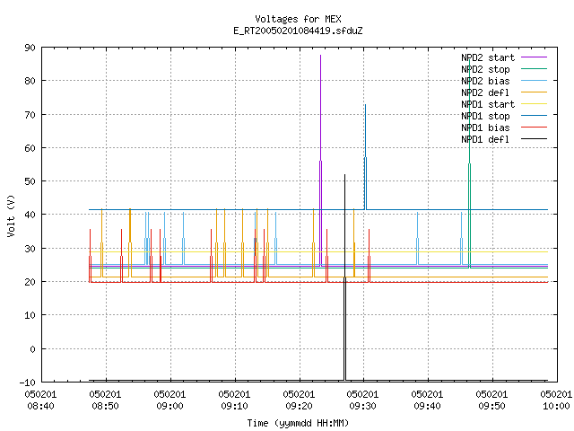Click the 'NPD1 stop' legend label
Image resolution: width=574 pixels, height=431 pixels.
pos(485,116)
